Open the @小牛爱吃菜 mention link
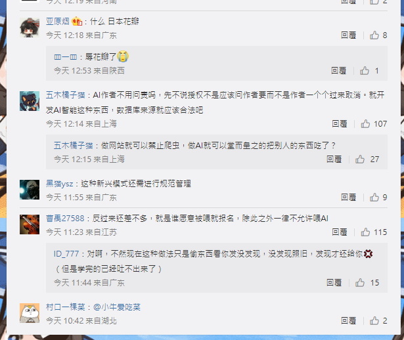This screenshot has height=340, width=404. click(x=117, y=307)
